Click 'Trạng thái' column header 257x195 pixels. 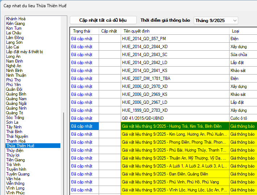tap(82, 31)
